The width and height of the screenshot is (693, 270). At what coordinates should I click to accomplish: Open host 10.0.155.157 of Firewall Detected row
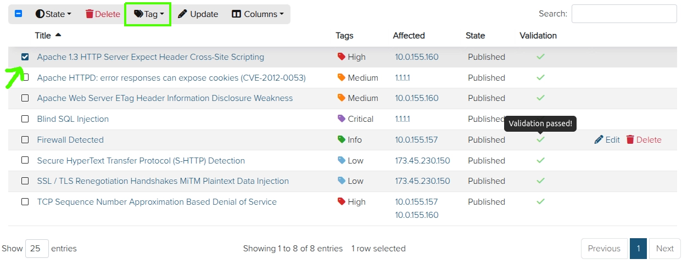[416, 140]
